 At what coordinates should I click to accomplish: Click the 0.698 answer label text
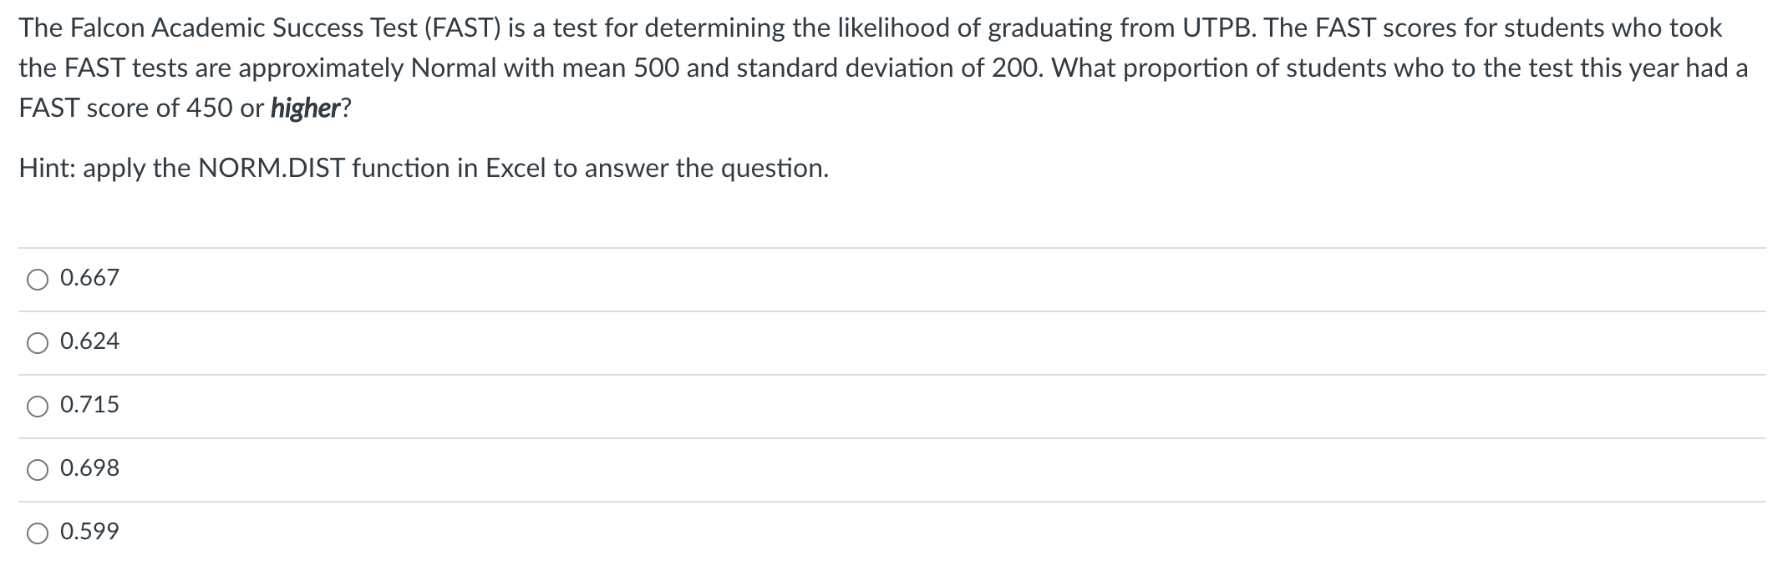coord(90,468)
